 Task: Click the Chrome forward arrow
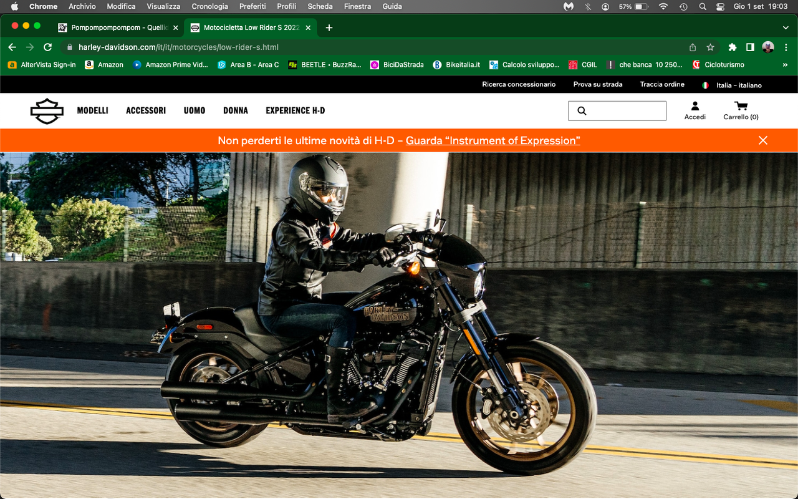click(x=30, y=47)
